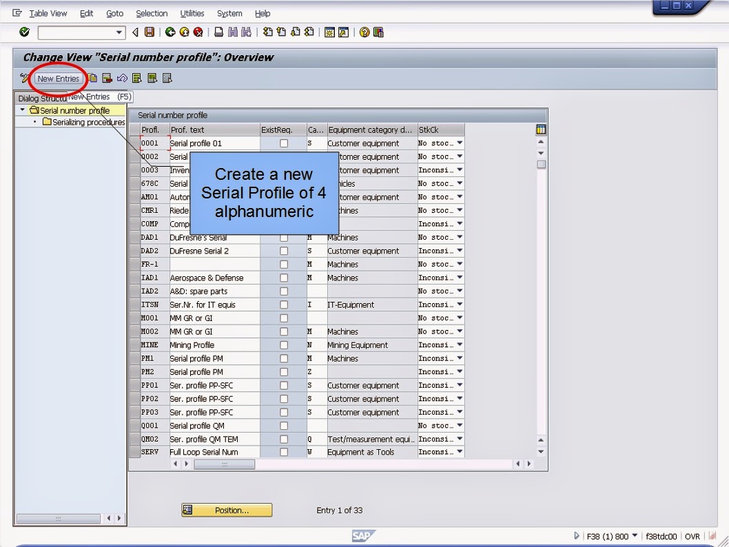Viewport: 729px width, 547px height.
Task: Enable ExistReq for the MINE Mining Profile
Action: point(283,344)
